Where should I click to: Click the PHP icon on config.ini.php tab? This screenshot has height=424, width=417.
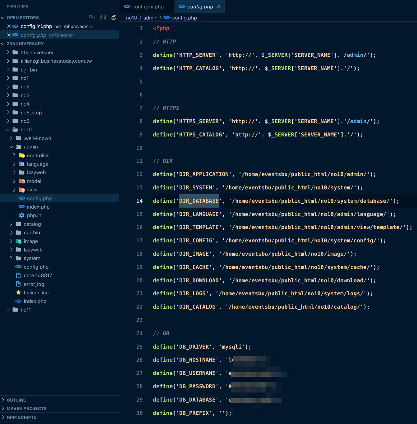coord(127,6)
